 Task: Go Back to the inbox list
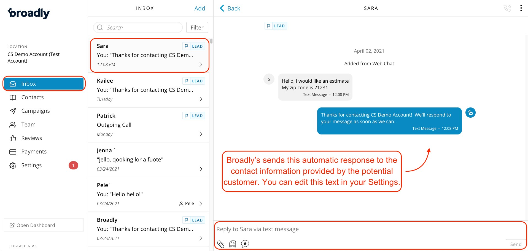click(x=230, y=8)
